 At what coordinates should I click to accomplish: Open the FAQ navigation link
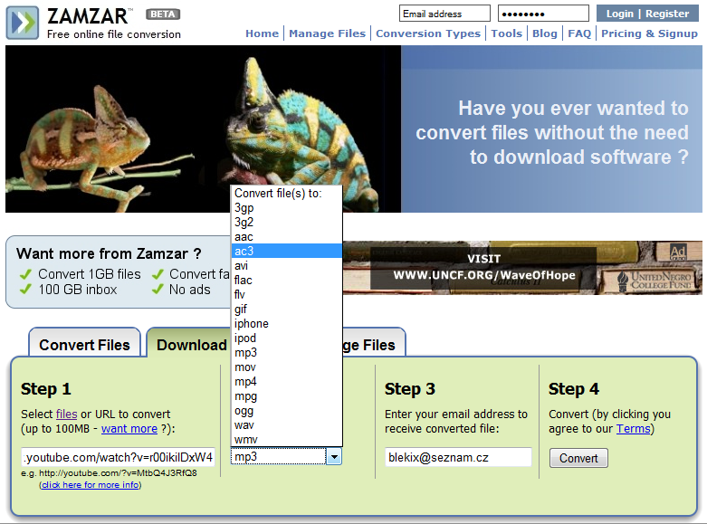(579, 33)
